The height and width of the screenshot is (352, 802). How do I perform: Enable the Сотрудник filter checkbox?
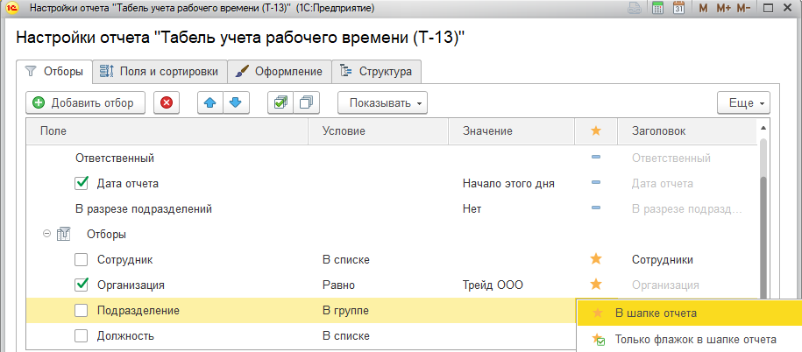(82, 259)
